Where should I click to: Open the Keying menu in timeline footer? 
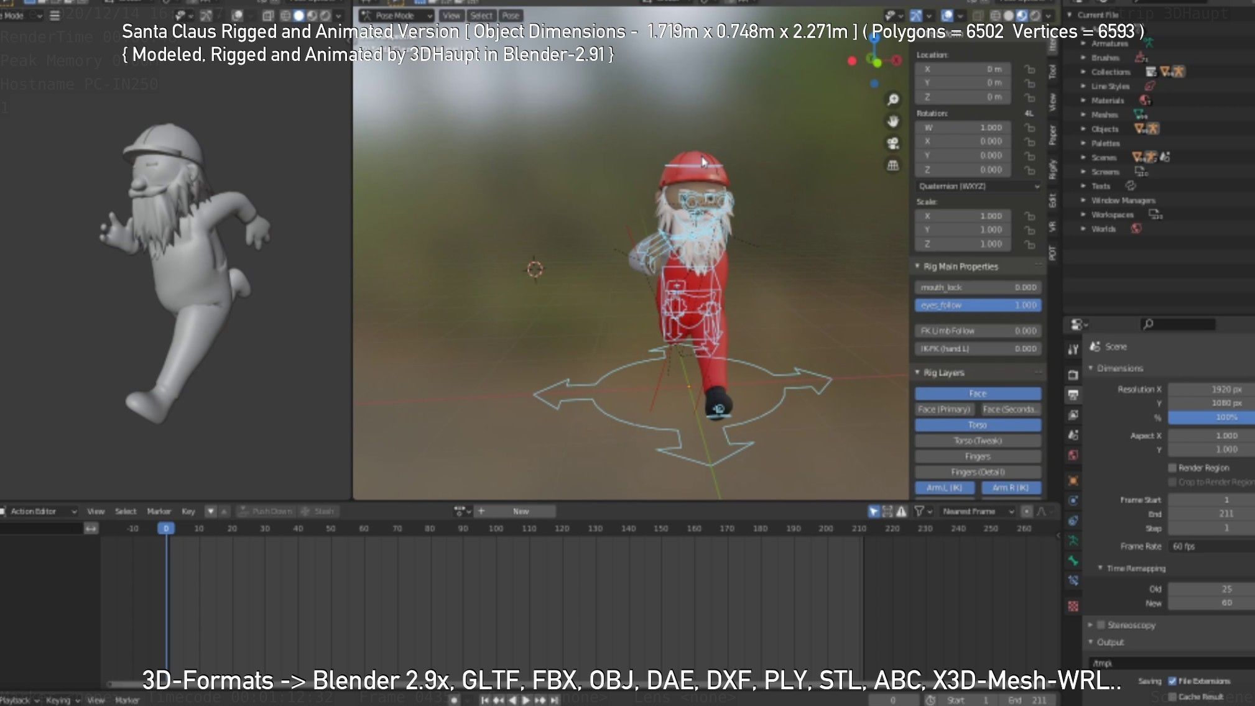click(62, 700)
